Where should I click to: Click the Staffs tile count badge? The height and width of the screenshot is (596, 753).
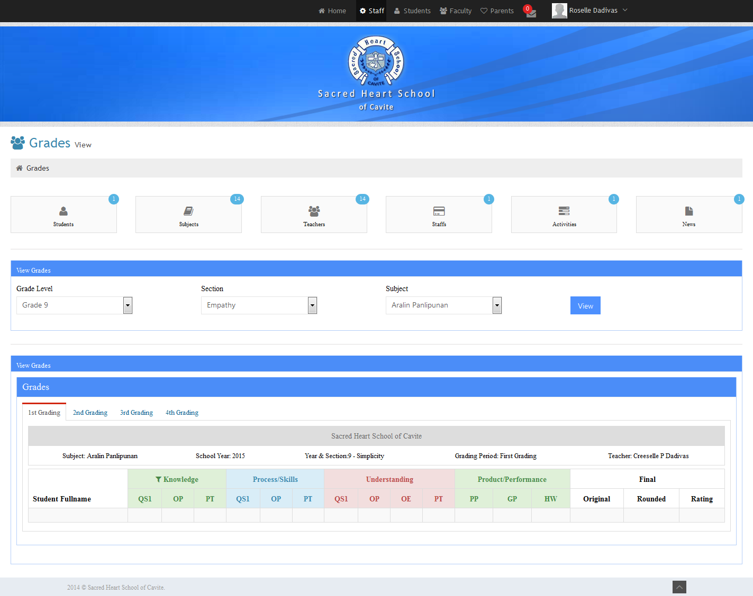(489, 199)
